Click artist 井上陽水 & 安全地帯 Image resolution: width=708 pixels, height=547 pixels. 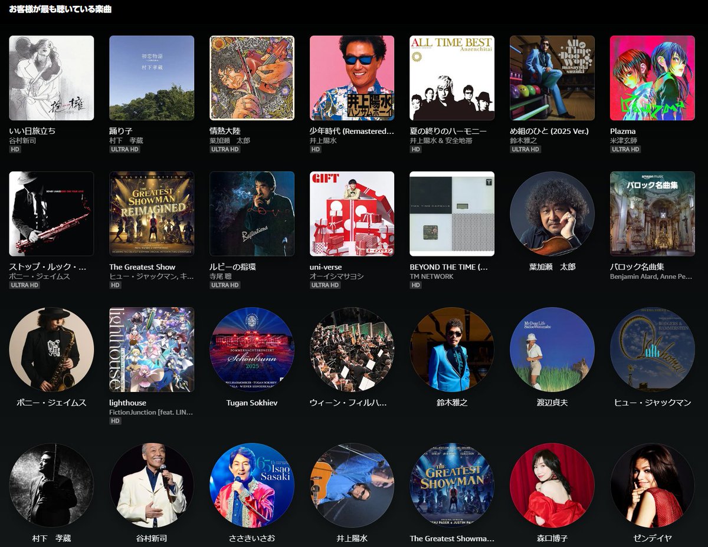click(x=441, y=141)
